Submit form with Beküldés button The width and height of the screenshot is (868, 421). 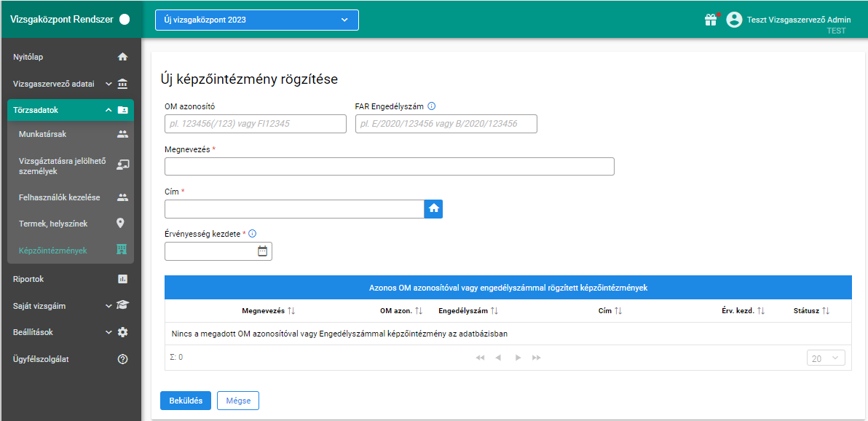186,401
